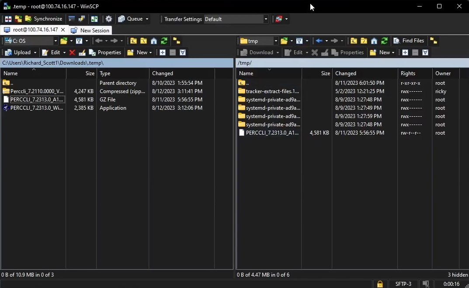
Task: Select all files in the left panel
Action: pyautogui.click(x=162, y=52)
